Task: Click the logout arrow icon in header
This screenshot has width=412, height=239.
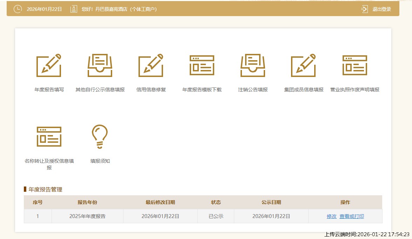Action: 364,9
